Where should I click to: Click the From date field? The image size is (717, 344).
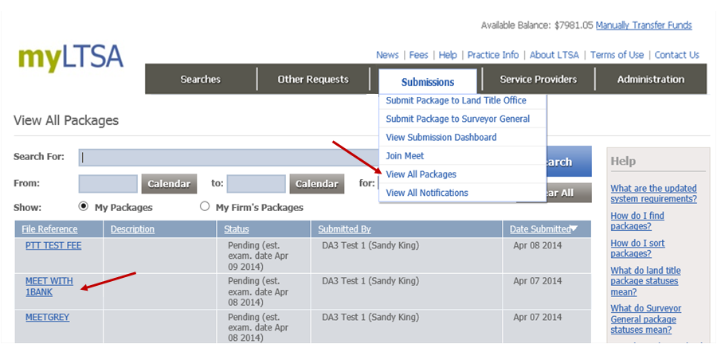[108, 184]
